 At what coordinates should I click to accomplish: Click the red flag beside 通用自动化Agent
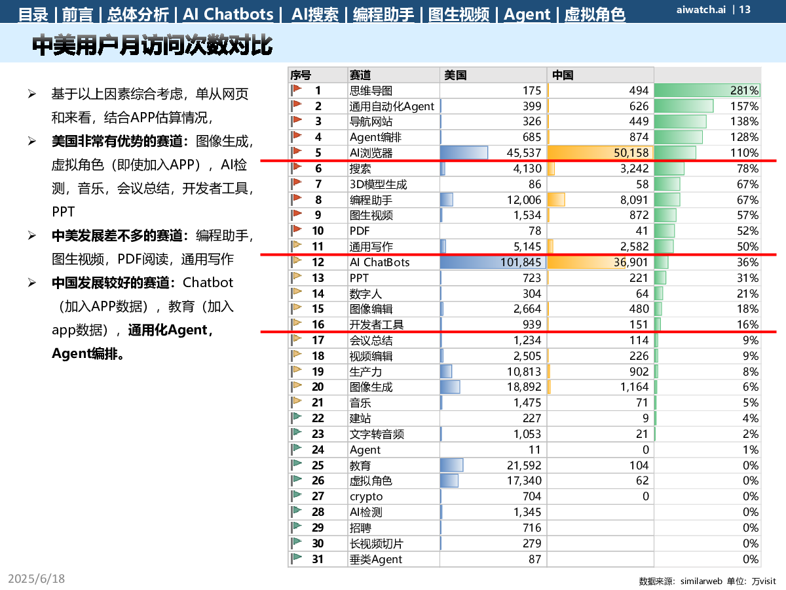tap(296, 105)
